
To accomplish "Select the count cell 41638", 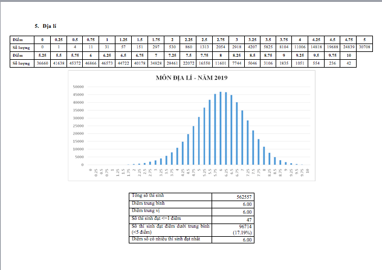I will [x=59, y=63].
